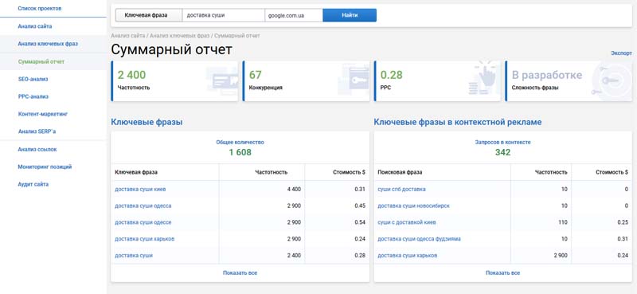Click the Общее количество 1 608 value
This screenshot has width=637, height=294.
pyautogui.click(x=240, y=152)
